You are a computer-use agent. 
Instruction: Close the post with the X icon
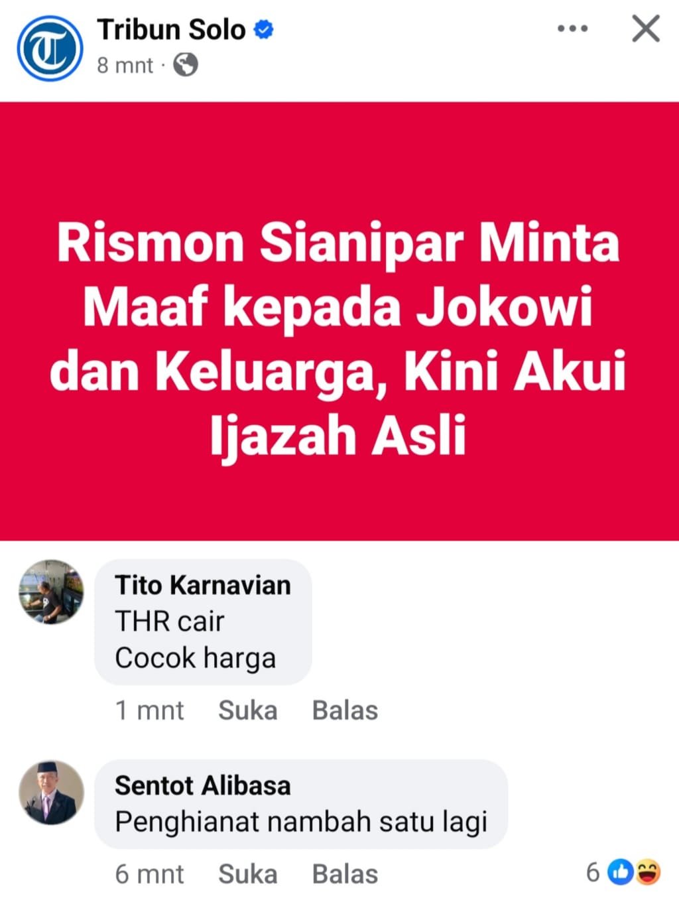(645, 29)
